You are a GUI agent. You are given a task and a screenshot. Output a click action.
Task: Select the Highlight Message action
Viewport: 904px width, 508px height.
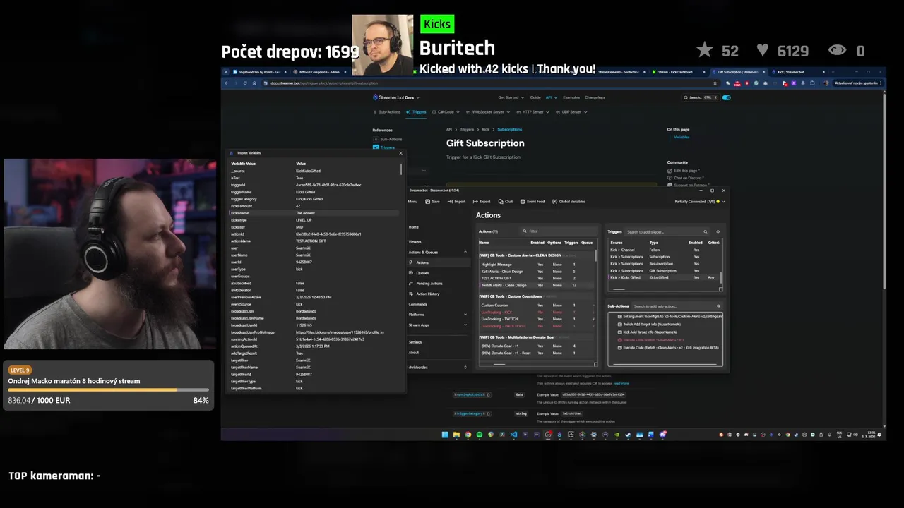pos(537,265)
